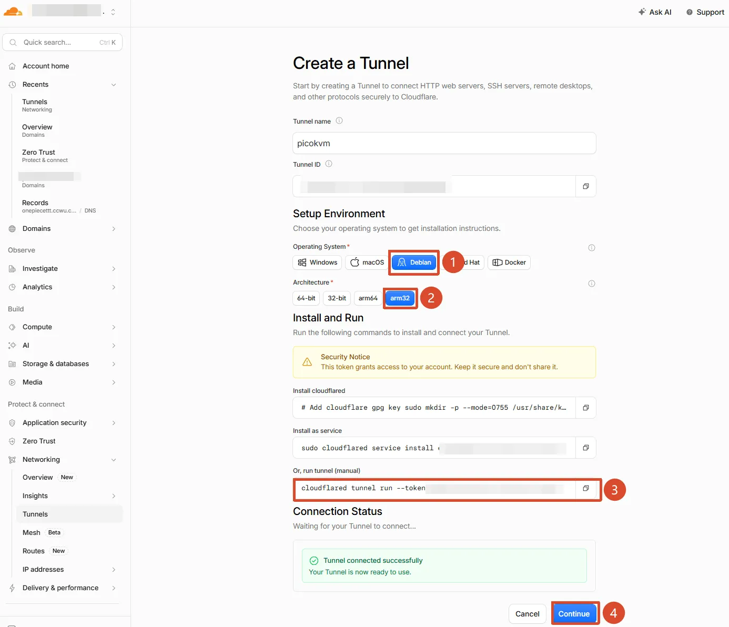
Task: Open Ask AI sparkle button
Action: tap(655, 12)
